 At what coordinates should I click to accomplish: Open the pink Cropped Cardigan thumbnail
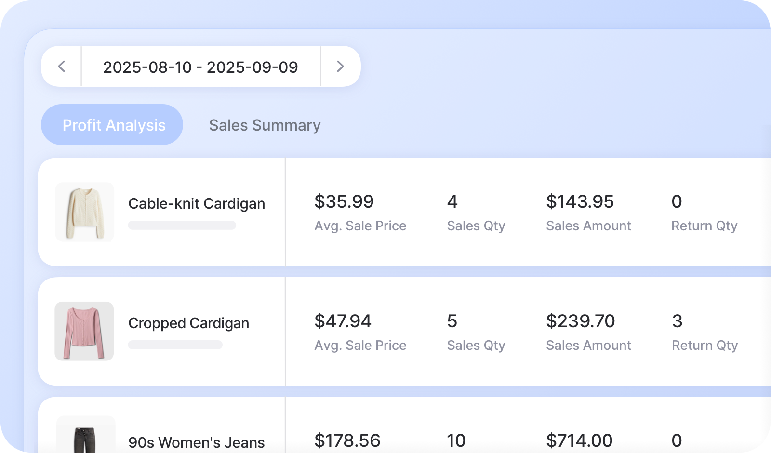(x=84, y=331)
